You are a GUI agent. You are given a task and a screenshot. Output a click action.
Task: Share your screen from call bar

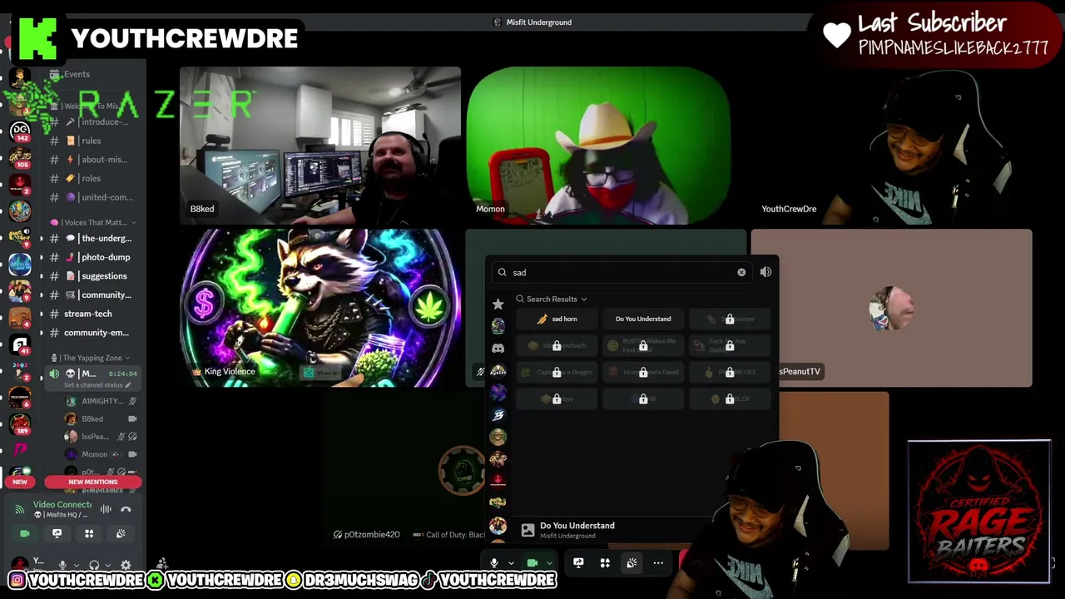pyautogui.click(x=578, y=563)
